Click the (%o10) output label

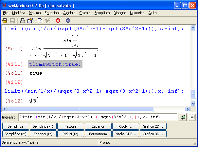pos(14,48)
